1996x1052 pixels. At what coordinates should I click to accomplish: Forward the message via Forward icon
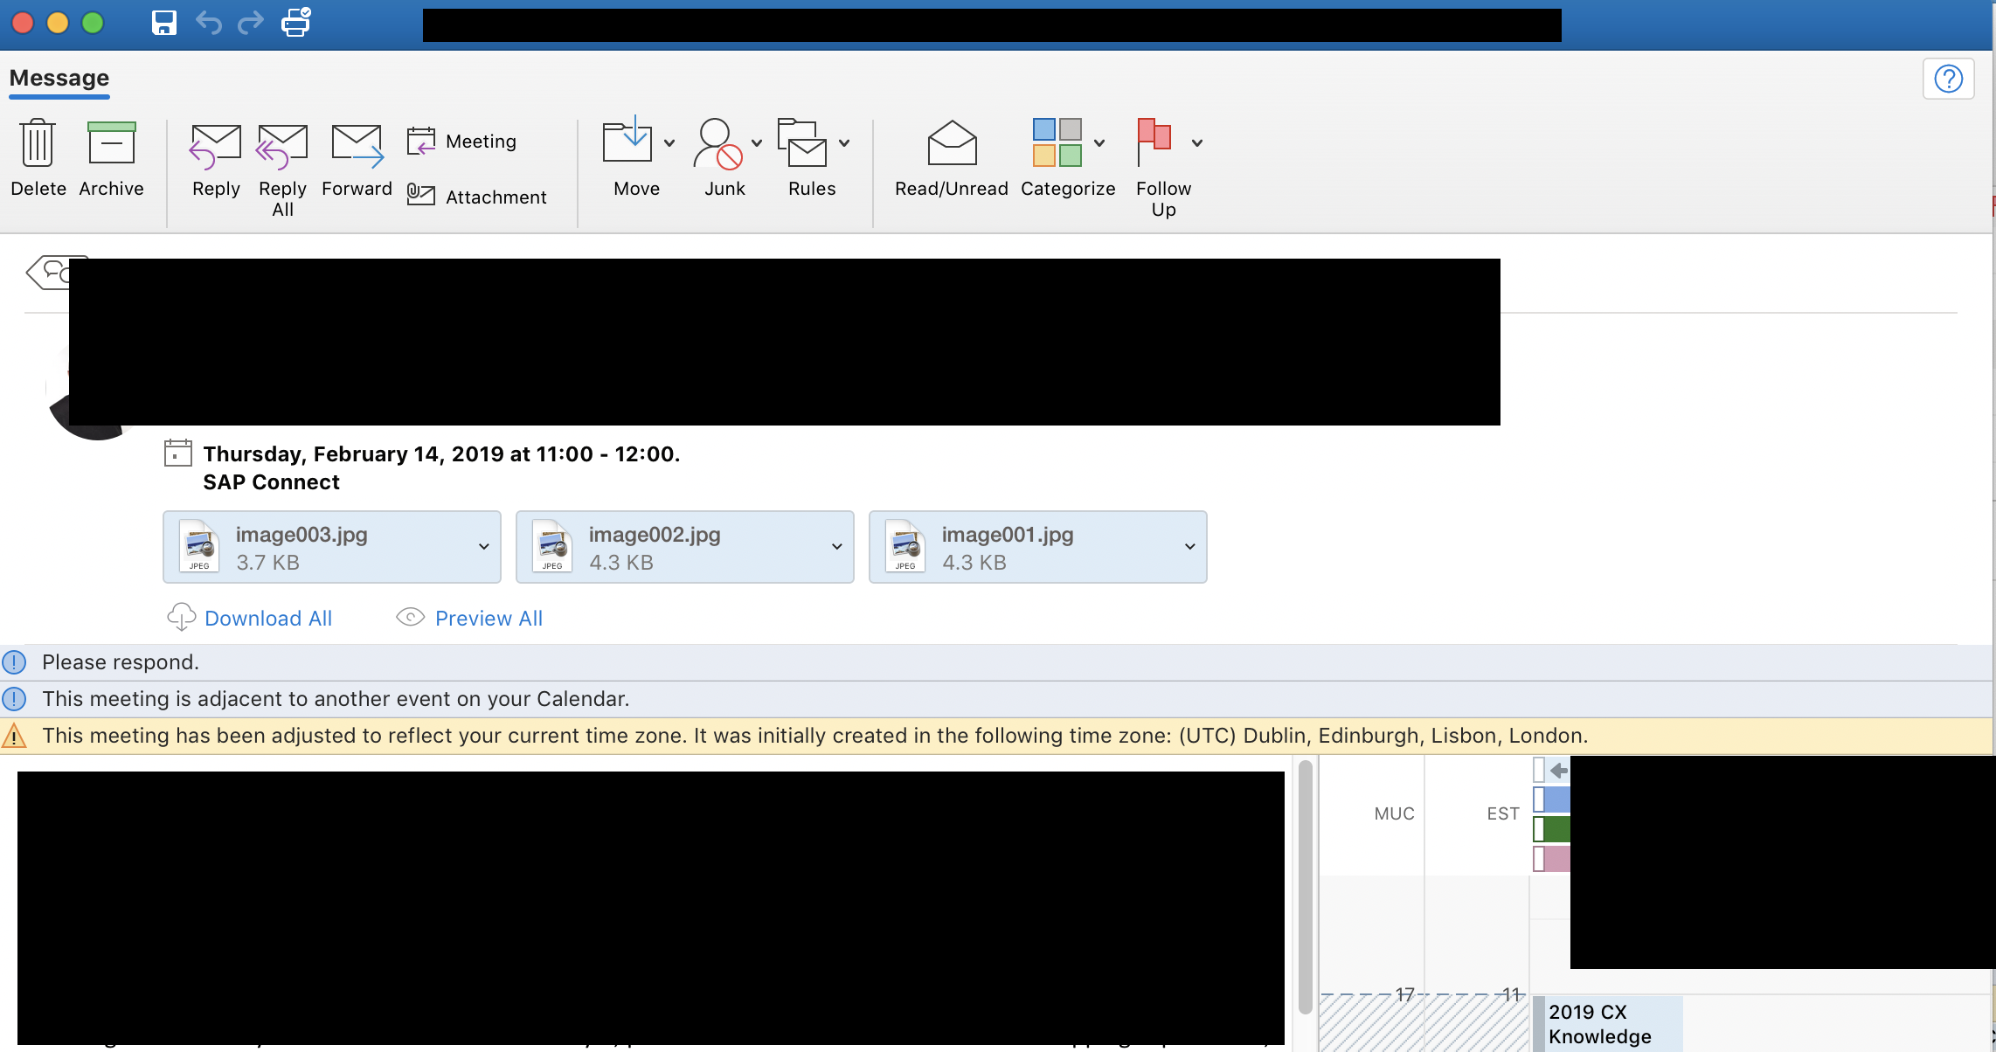(357, 145)
